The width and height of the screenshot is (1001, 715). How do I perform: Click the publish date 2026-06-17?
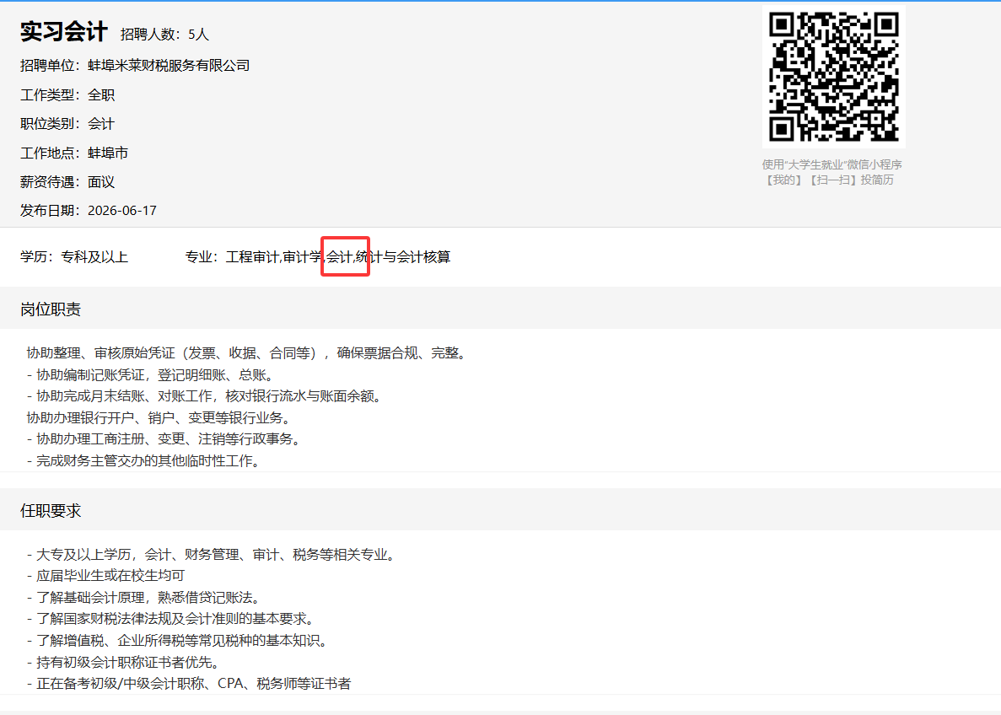122,211
